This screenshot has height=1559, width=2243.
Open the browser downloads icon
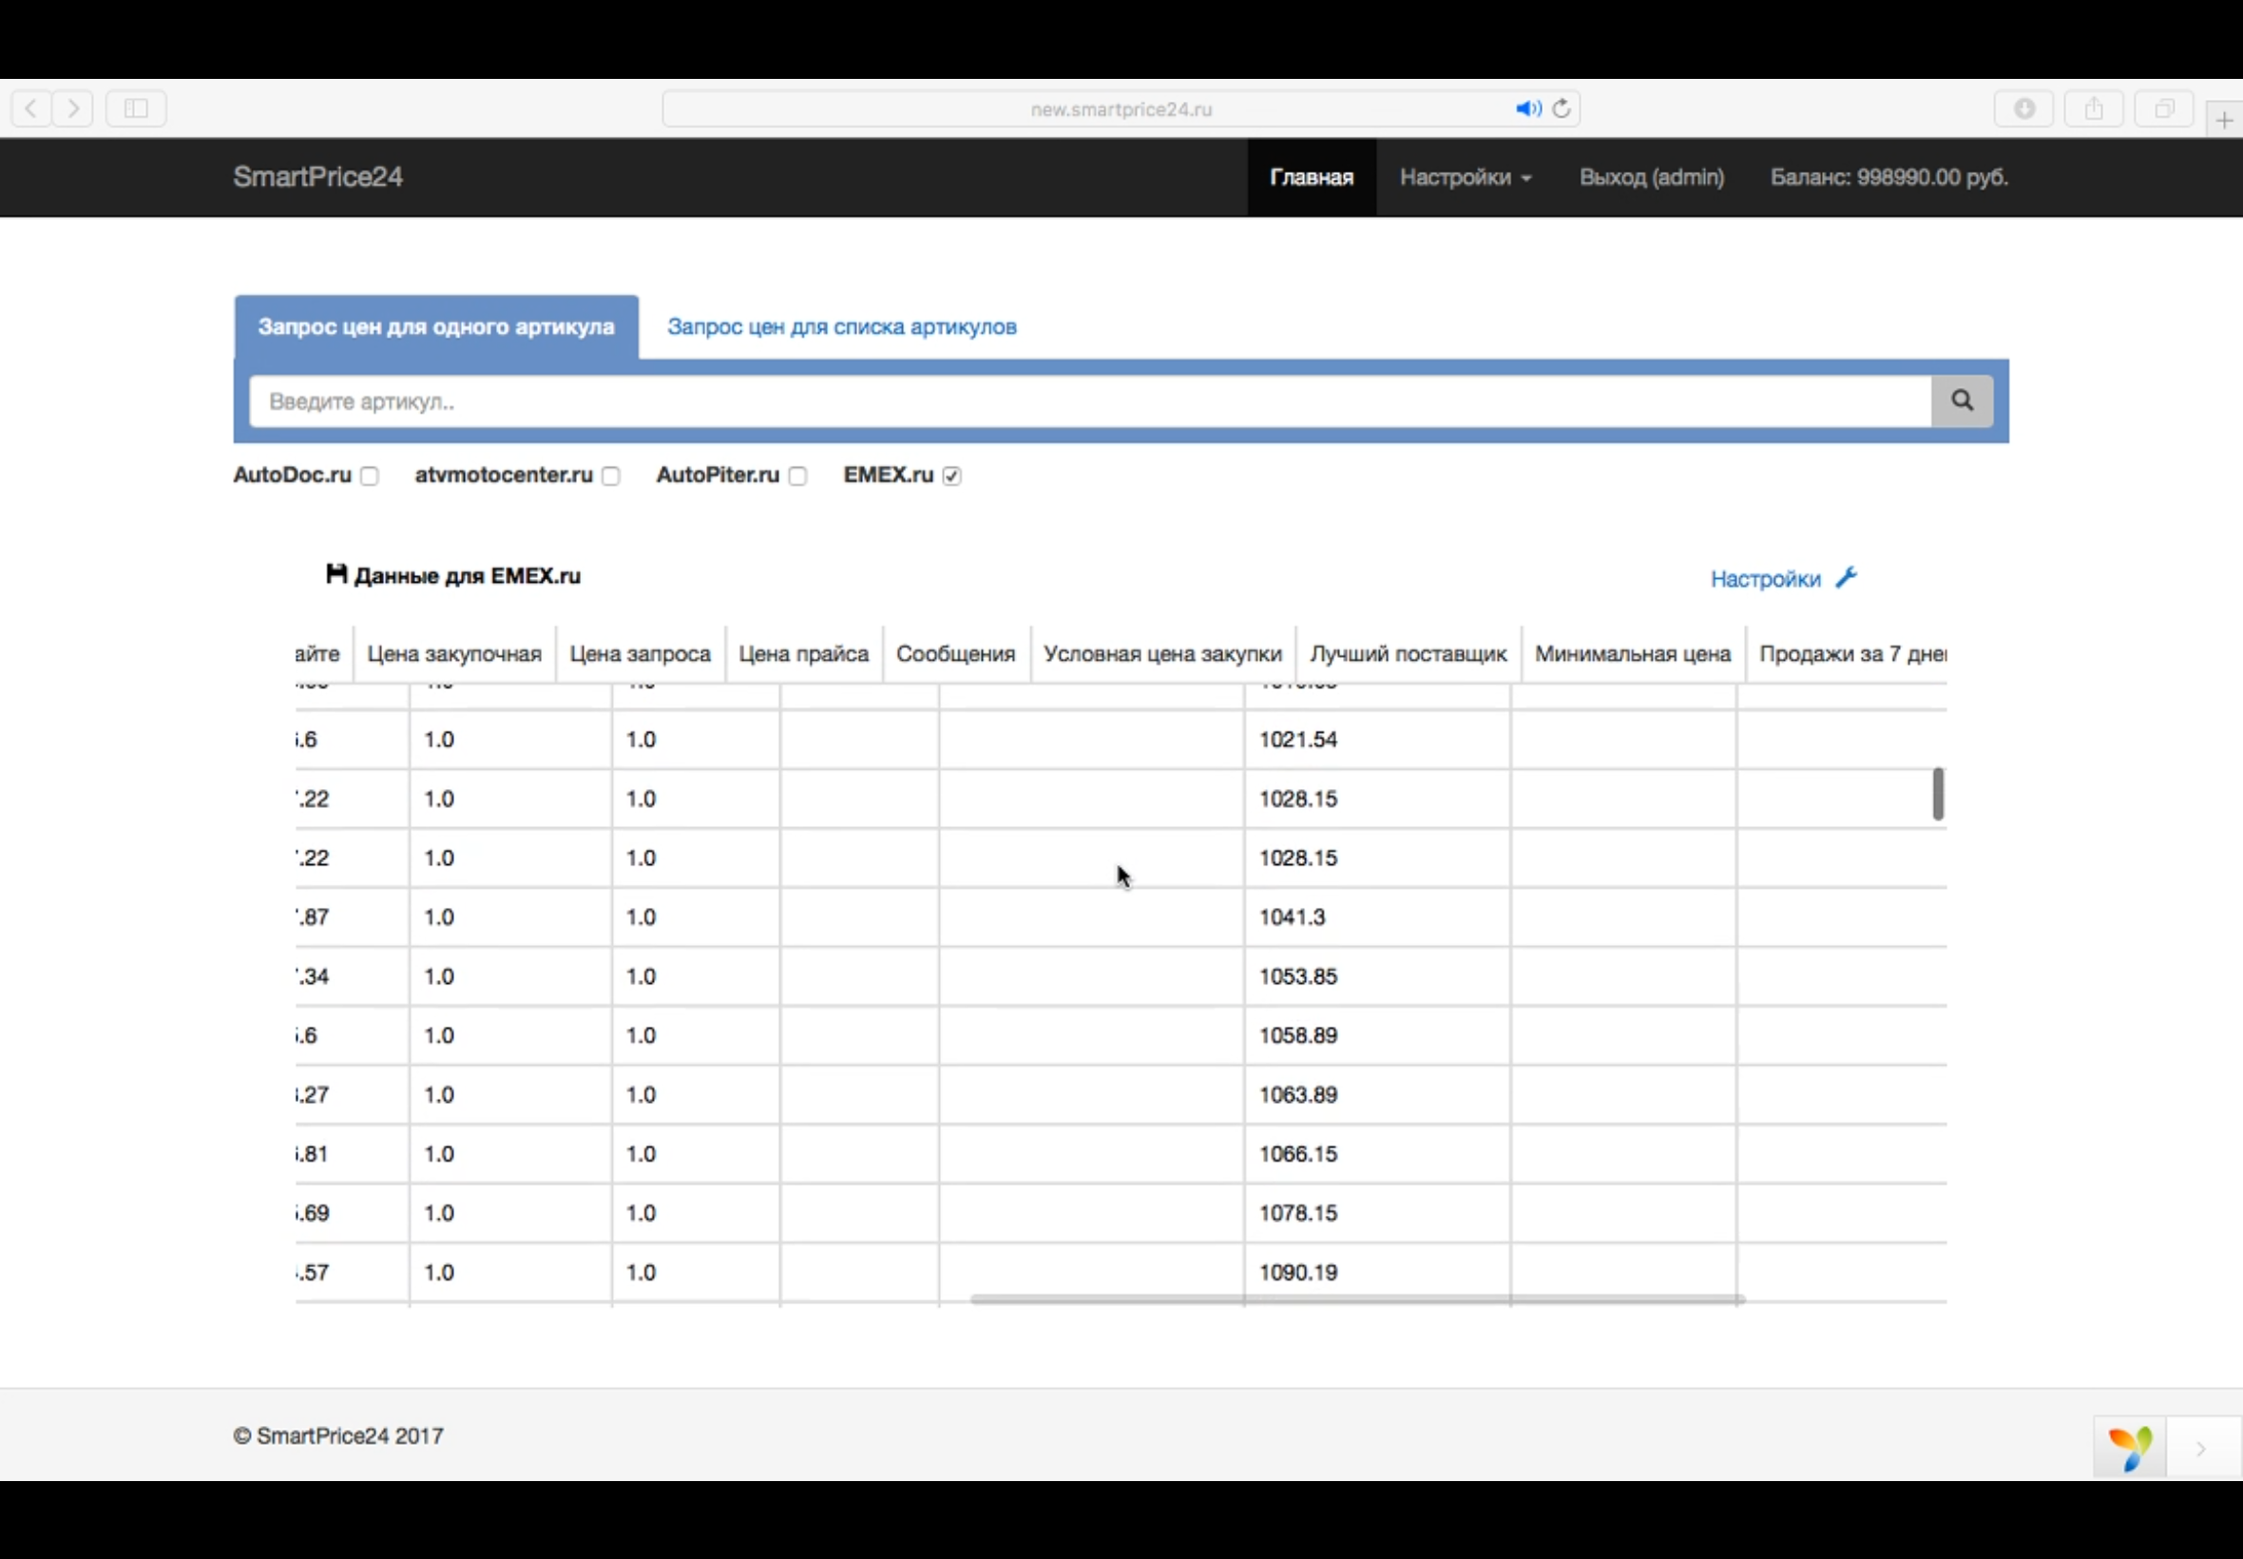pos(2023,108)
